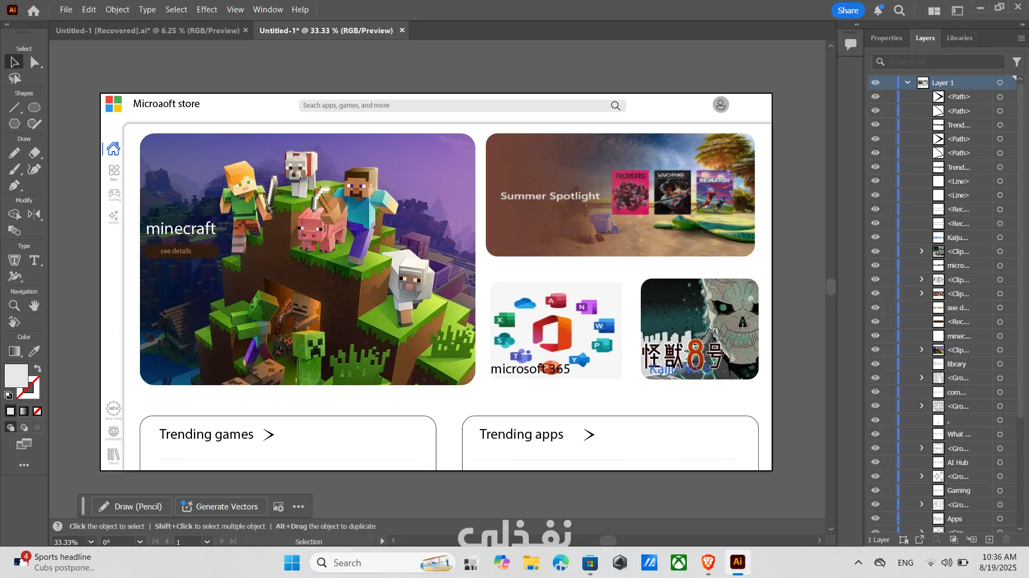
Task: Switch to Untitled-1 [Recovered].ai document tab
Action: (147, 31)
